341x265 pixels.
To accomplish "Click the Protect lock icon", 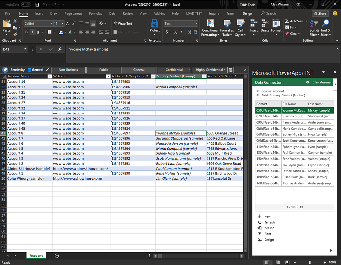I will (154, 23).
